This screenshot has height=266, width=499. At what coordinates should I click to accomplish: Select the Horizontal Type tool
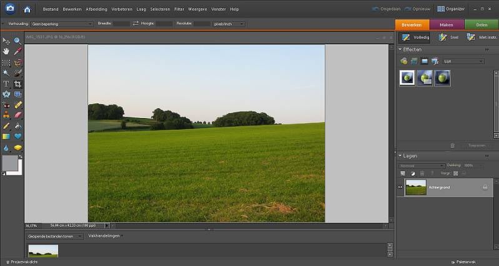6,84
